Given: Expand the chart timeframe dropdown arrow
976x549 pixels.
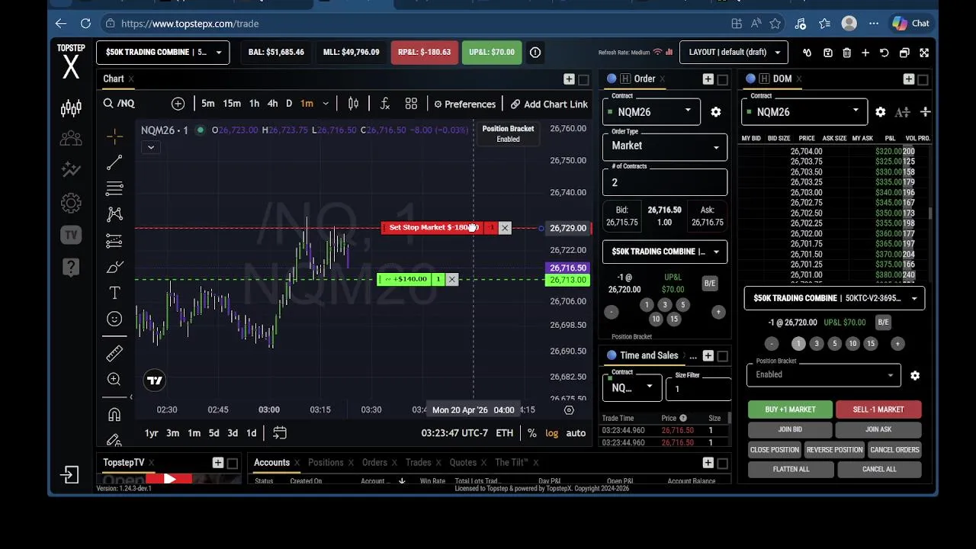Looking at the screenshot, I should point(326,104).
